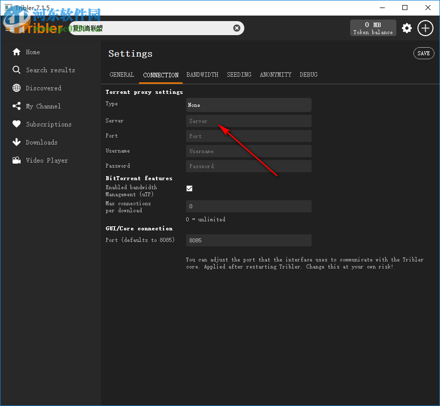
Task: Open the settings gear icon
Action: pyautogui.click(x=406, y=28)
